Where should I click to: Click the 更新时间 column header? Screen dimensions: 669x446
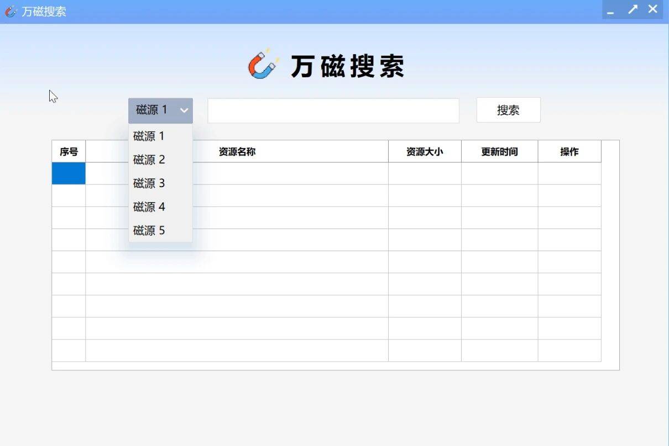(499, 151)
